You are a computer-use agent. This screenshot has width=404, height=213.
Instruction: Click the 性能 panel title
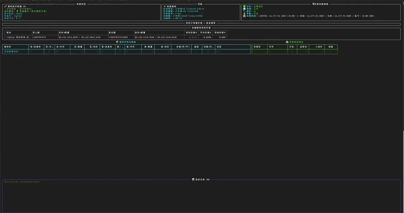tap(200, 4)
